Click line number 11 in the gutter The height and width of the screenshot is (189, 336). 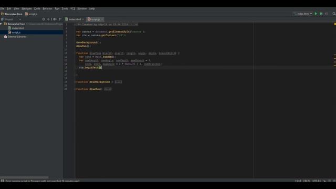click(66, 53)
